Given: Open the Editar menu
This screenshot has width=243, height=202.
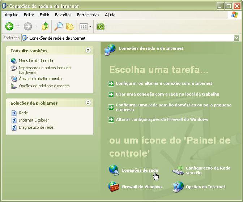Looking at the screenshot, I should [x=29, y=15].
